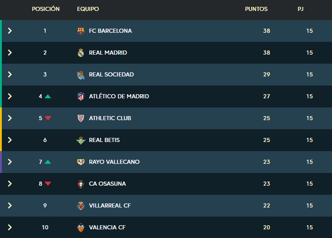
Task: Click the Real Madrid crest icon
Action: (81, 53)
